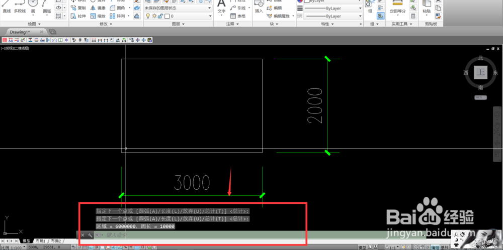Image resolution: width=503 pixels, height=250 pixels.
Task: Expand the 特性 panel
Action: coord(327,24)
